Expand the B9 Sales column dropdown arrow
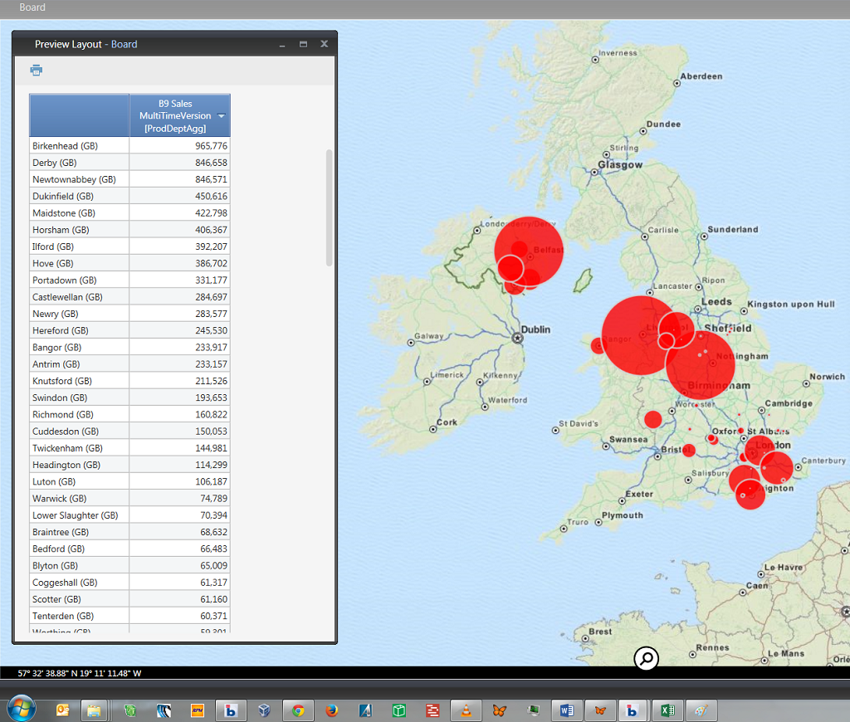The image size is (850, 722). coord(222,116)
